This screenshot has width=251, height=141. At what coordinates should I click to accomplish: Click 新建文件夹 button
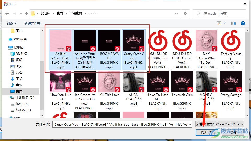click(x=32, y=23)
